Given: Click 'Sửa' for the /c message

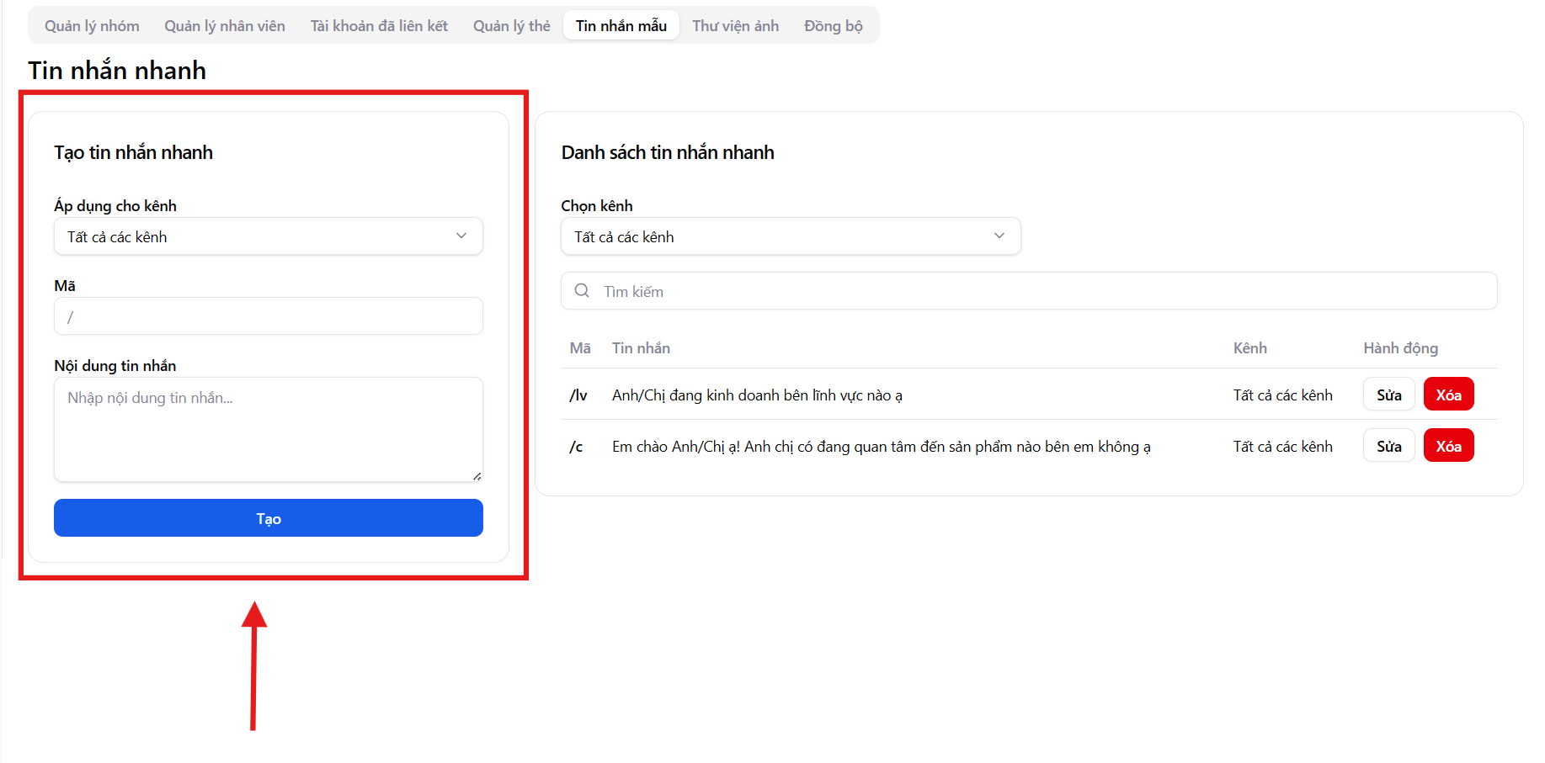Looking at the screenshot, I should click(x=1388, y=446).
